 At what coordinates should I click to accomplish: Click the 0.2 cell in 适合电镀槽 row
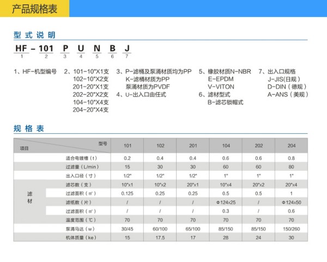(x=127, y=158)
